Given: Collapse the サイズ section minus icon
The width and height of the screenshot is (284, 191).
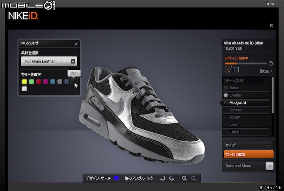Looking at the screenshot, I should pos(269,145).
